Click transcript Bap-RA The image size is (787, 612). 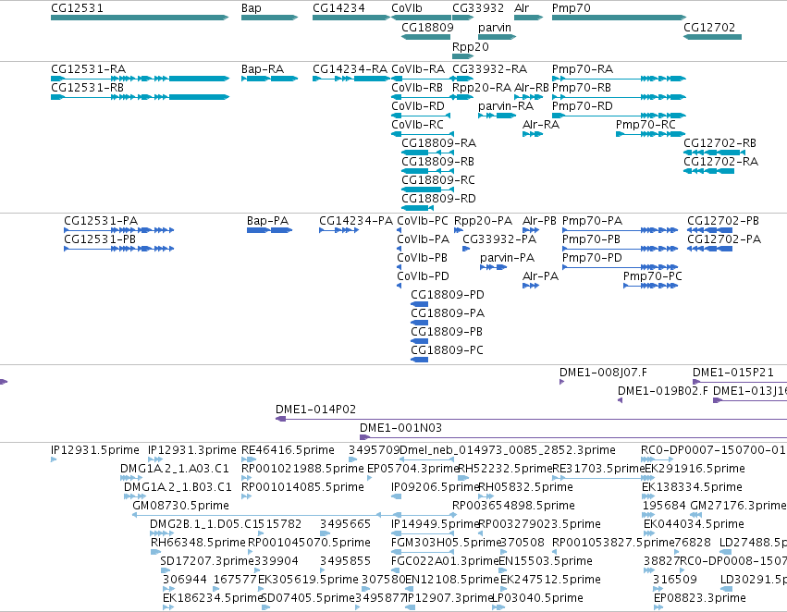pyautogui.click(x=269, y=79)
